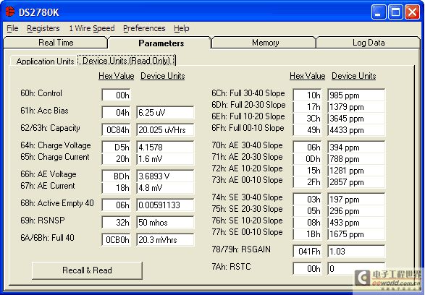Click the Full 30-40 Slope ppm field
This screenshot has width=425, height=295.
(356, 95)
